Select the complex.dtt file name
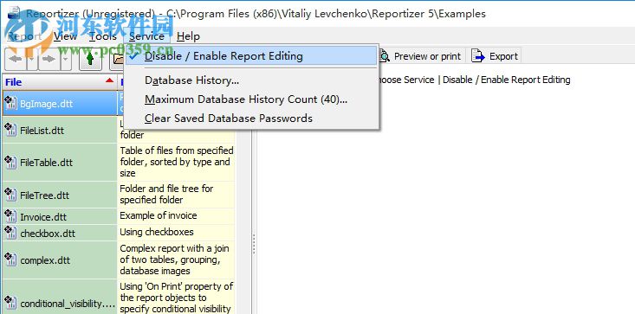Screen dimensions: 635x314 point(45,260)
